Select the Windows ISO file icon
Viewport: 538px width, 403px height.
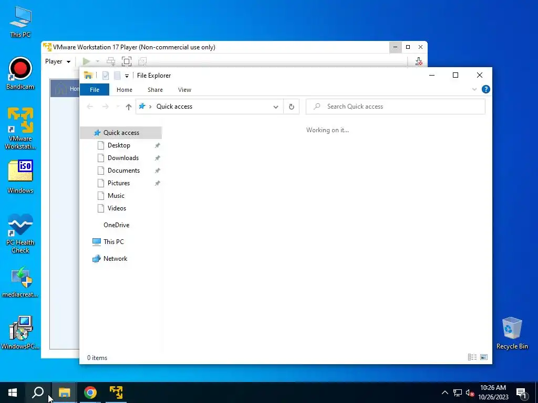point(20,176)
